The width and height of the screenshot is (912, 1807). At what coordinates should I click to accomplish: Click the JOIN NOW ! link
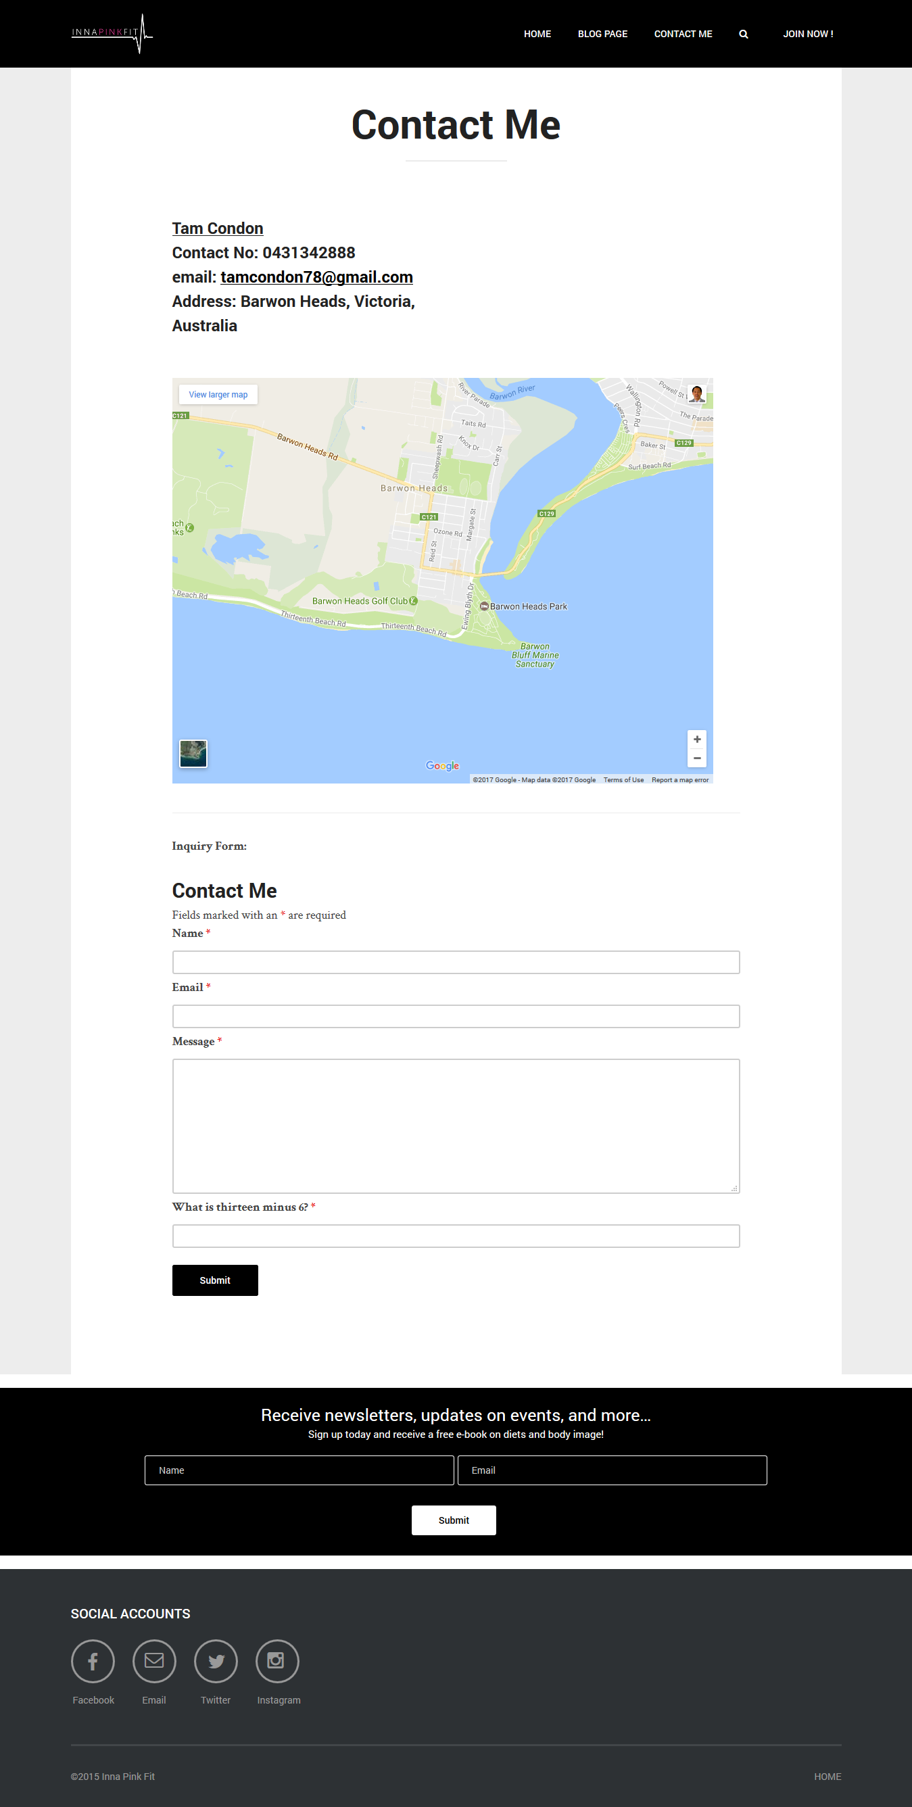click(807, 34)
